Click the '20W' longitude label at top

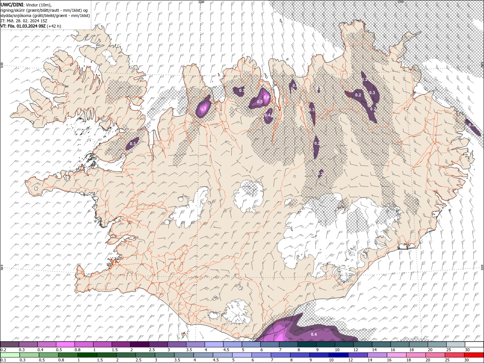201,2
